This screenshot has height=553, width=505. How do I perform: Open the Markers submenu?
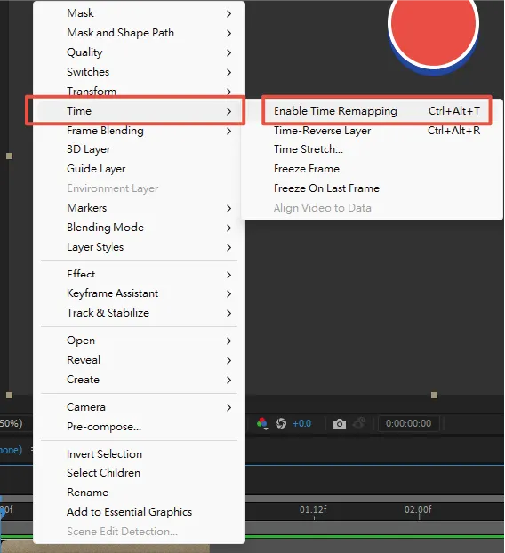coord(139,208)
